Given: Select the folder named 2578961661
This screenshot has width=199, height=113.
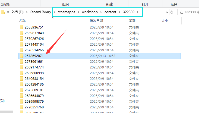Looking at the screenshot, I should tap(34, 62).
